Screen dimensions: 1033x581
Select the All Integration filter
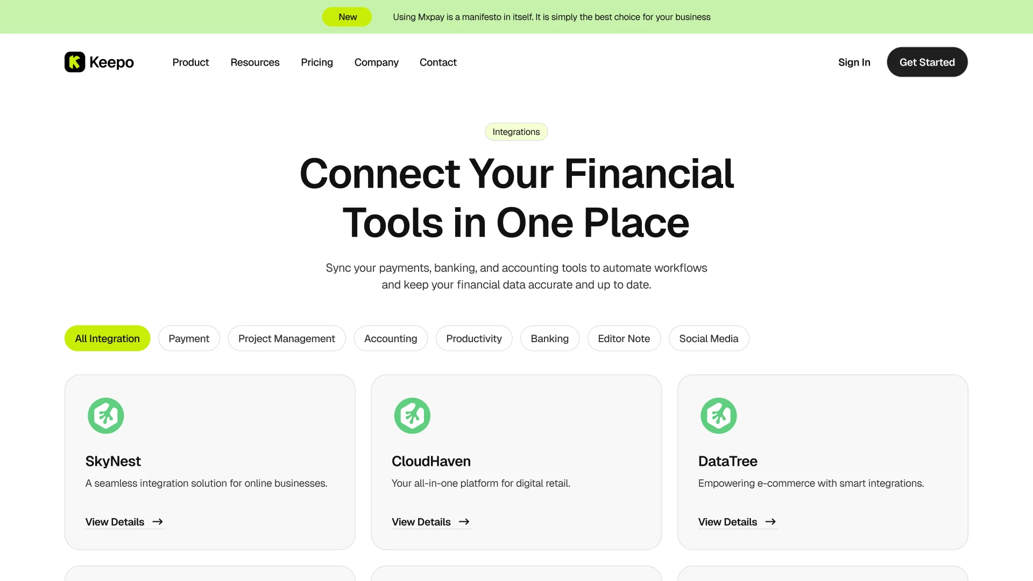click(x=108, y=338)
